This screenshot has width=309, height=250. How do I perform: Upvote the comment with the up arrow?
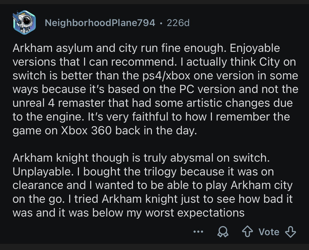pyautogui.click(x=248, y=232)
